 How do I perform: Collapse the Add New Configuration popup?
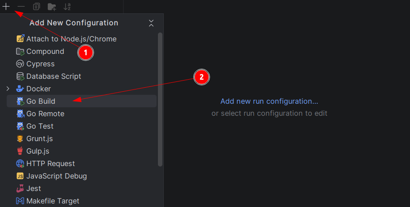click(x=151, y=23)
